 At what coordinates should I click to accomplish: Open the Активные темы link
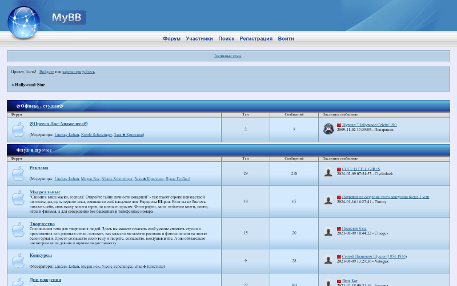tap(228, 56)
